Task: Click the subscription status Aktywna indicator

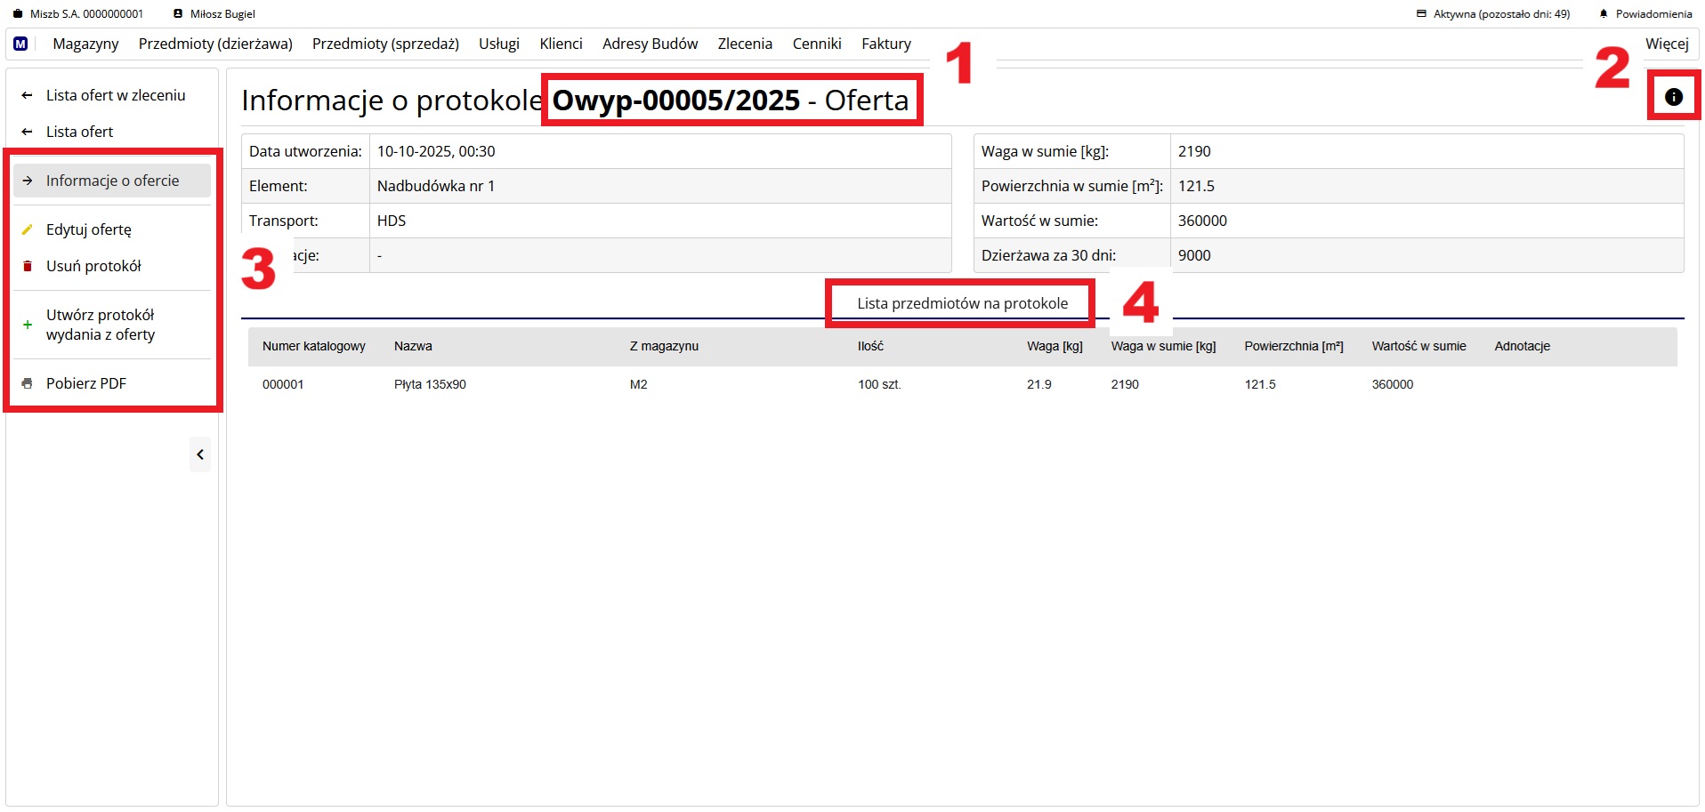Action: click(1493, 14)
